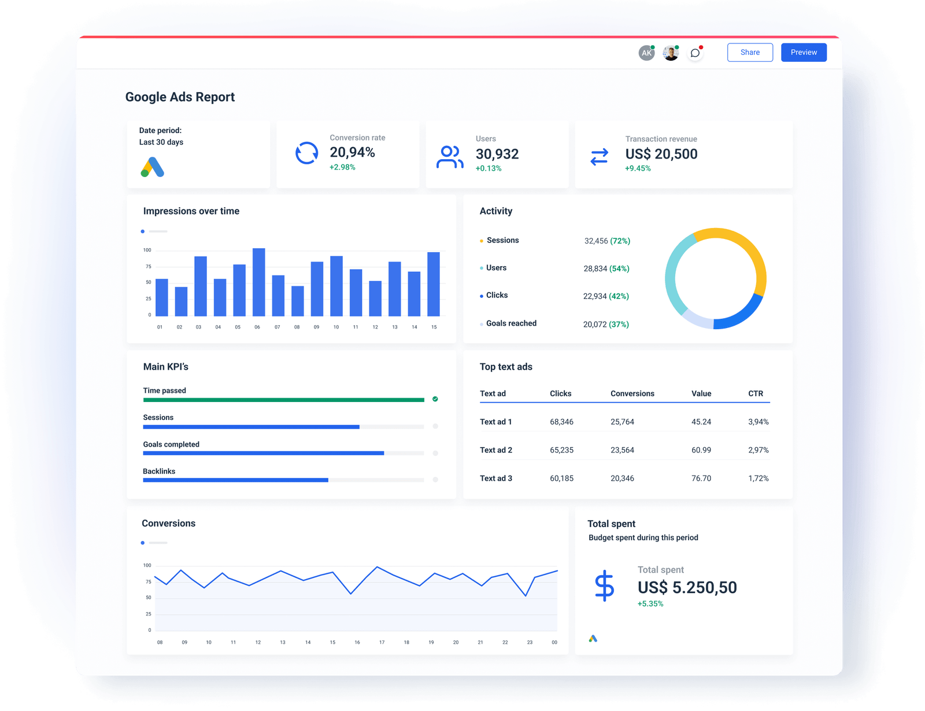The image size is (925, 711).
Task: Click the Share button
Action: (750, 53)
